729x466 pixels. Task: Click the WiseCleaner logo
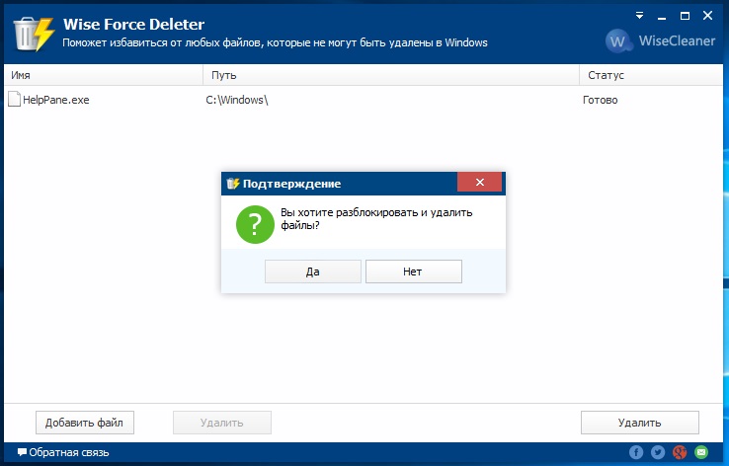(660, 40)
